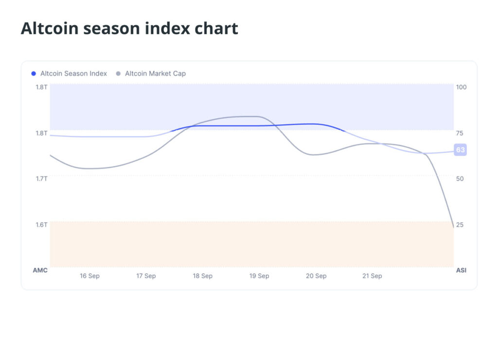Toggle the Altcoin Market Cap legend label
The width and height of the screenshot is (498, 345).
[x=155, y=74]
